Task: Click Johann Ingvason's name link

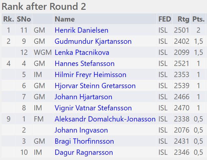Action: click(81, 130)
